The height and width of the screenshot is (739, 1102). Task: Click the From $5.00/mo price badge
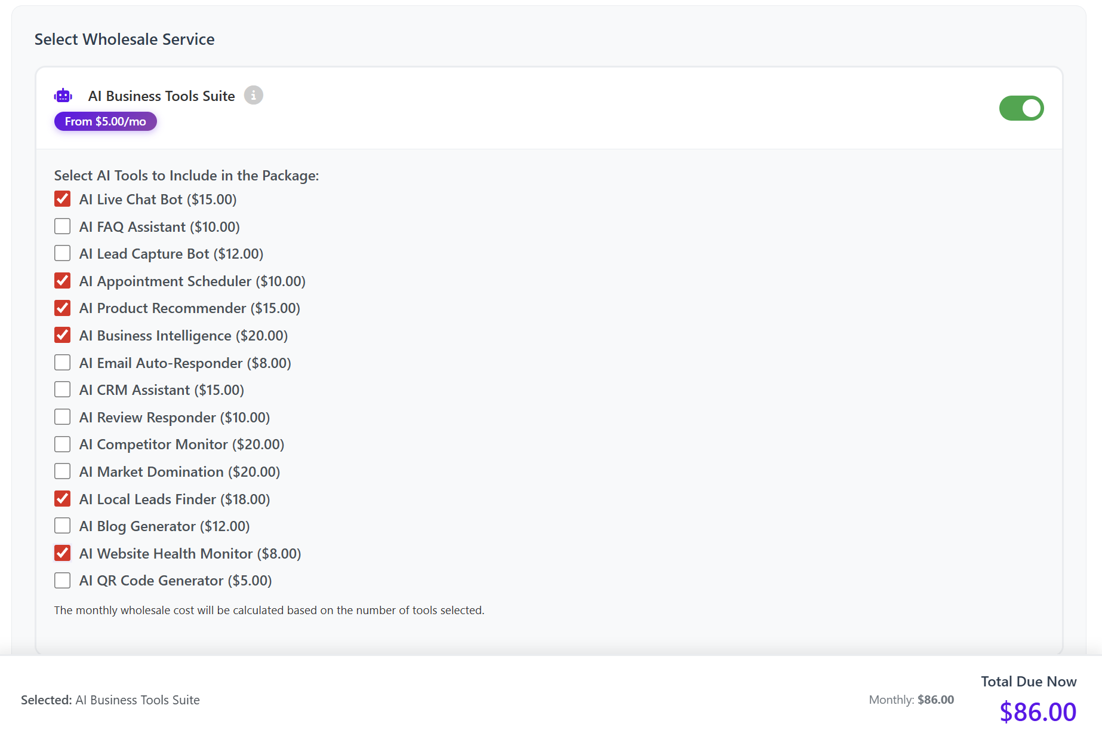105,121
